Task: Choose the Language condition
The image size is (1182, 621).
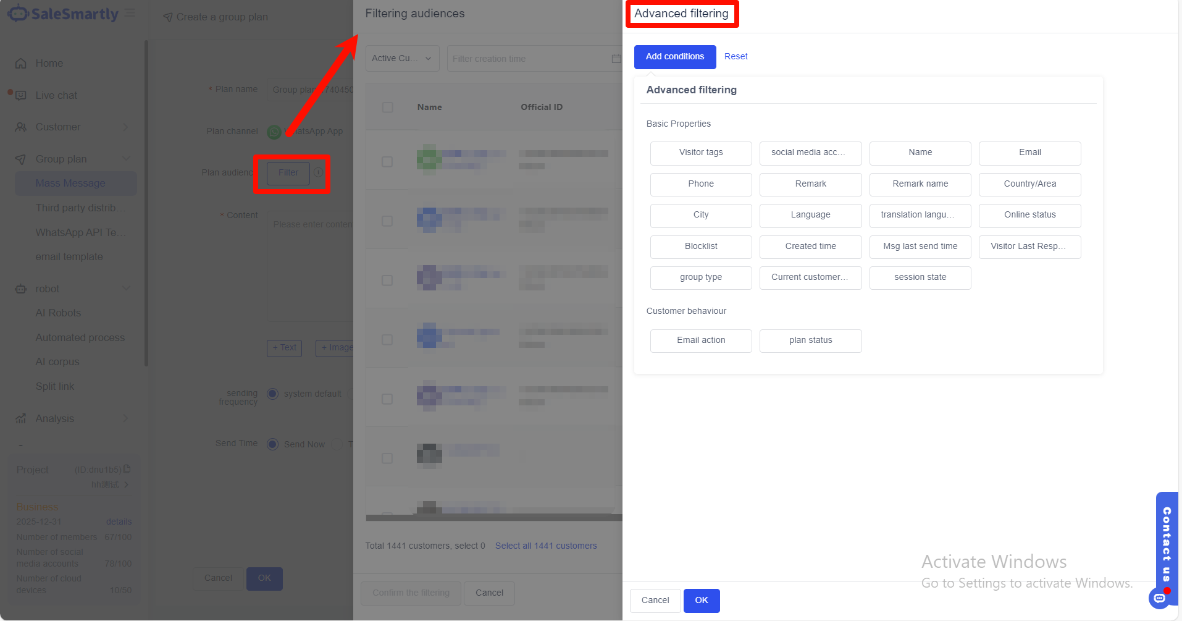Action: point(810,216)
